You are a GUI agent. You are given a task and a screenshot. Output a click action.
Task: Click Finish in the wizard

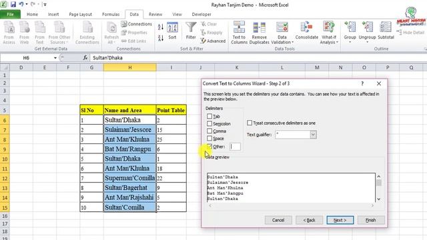click(x=371, y=220)
